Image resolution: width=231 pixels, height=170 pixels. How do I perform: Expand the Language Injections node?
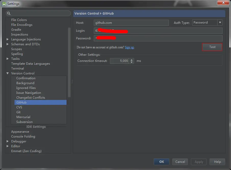(x=7, y=39)
